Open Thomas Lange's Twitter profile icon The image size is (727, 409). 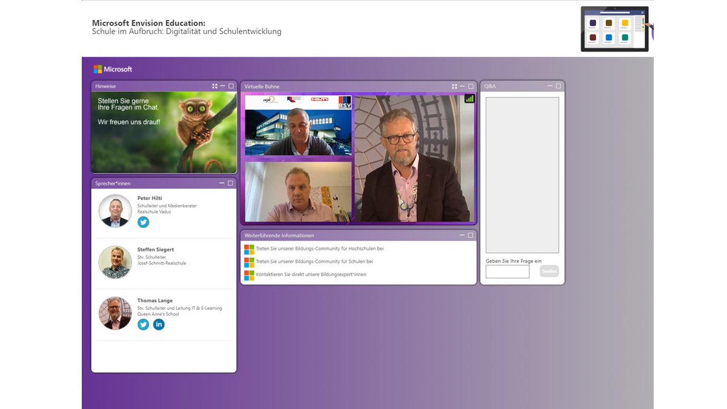pyautogui.click(x=143, y=324)
